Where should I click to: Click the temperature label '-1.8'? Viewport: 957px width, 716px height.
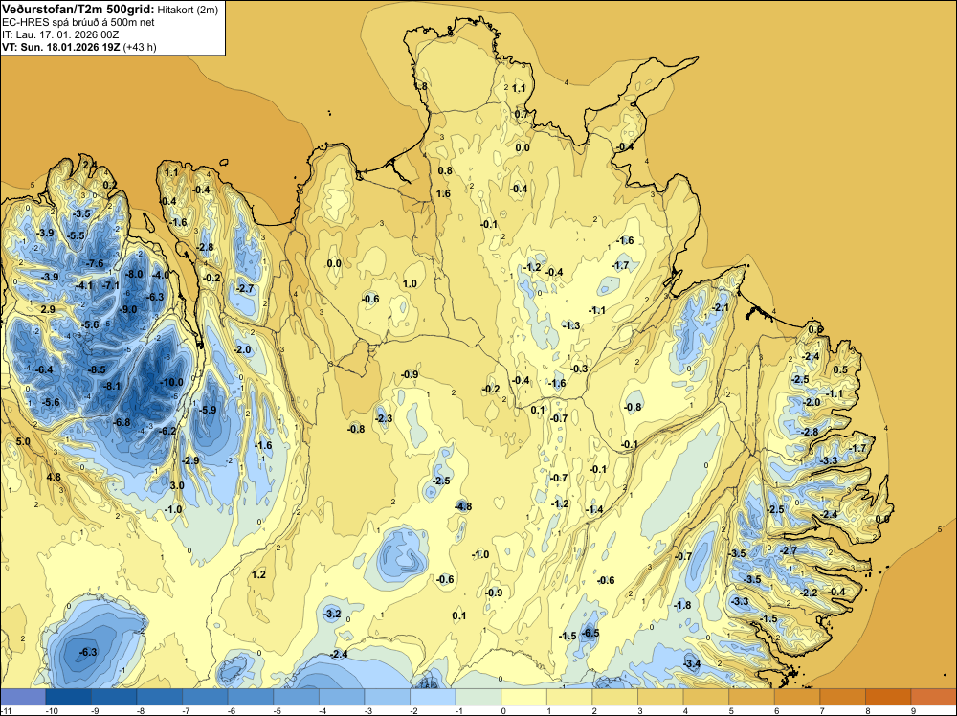point(682,605)
